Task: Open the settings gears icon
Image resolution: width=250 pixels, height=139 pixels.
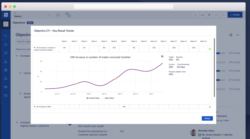Action: [68, 15]
